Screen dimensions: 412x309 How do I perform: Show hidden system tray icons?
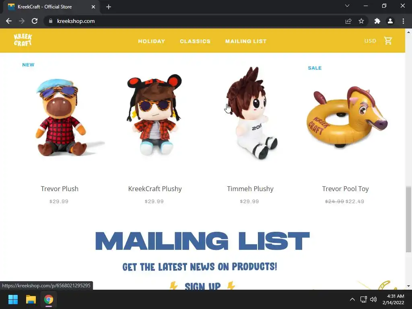pos(352,299)
